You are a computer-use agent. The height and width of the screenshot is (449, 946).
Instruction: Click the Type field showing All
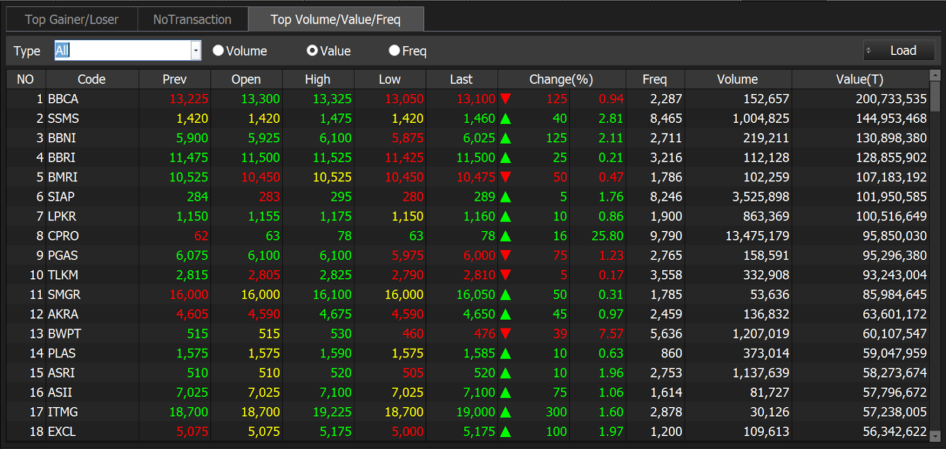point(122,51)
